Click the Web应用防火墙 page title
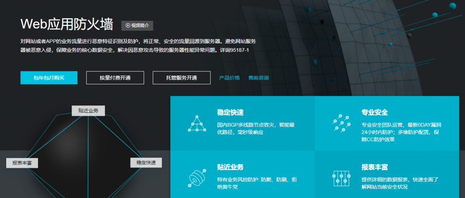 pos(67,24)
